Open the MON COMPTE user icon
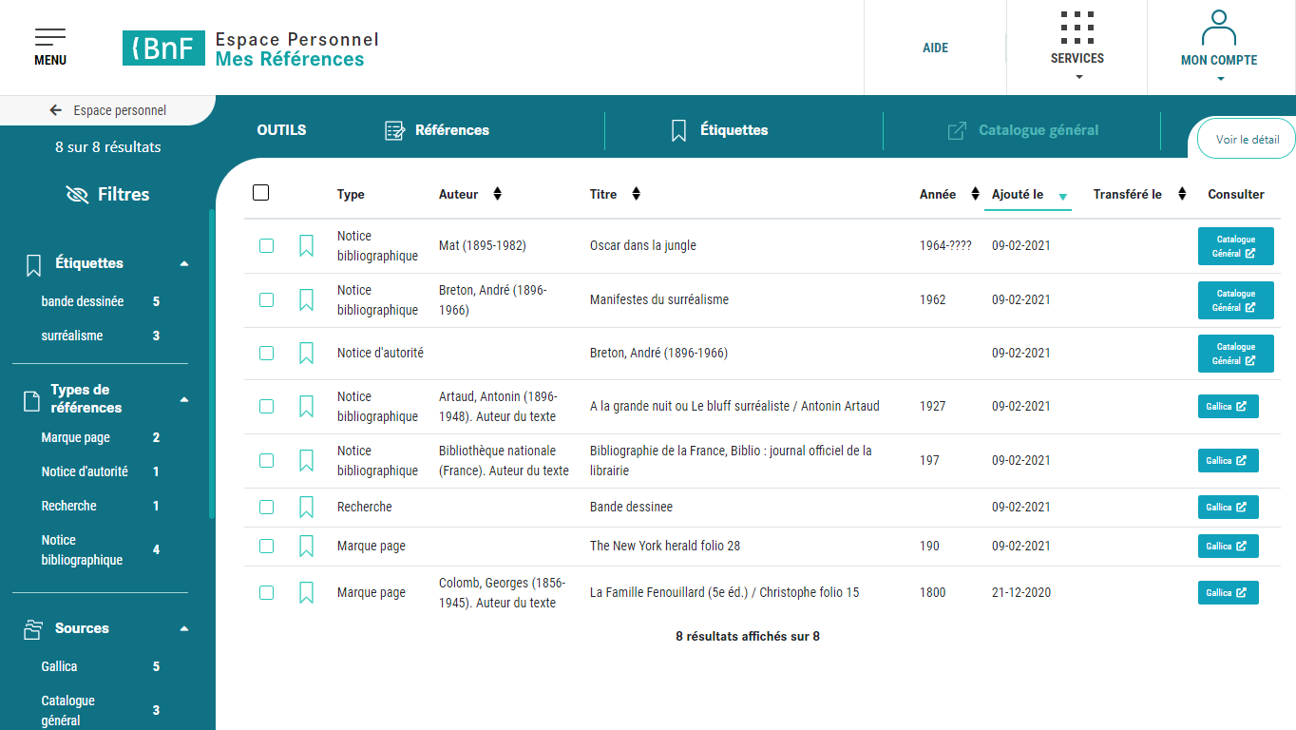The image size is (1296, 730). [x=1219, y=29]
